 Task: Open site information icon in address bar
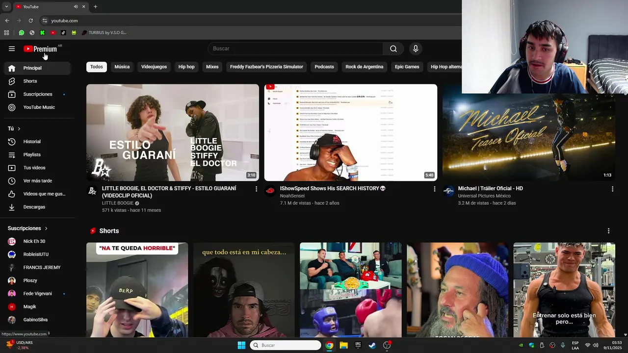coord(45,21)
